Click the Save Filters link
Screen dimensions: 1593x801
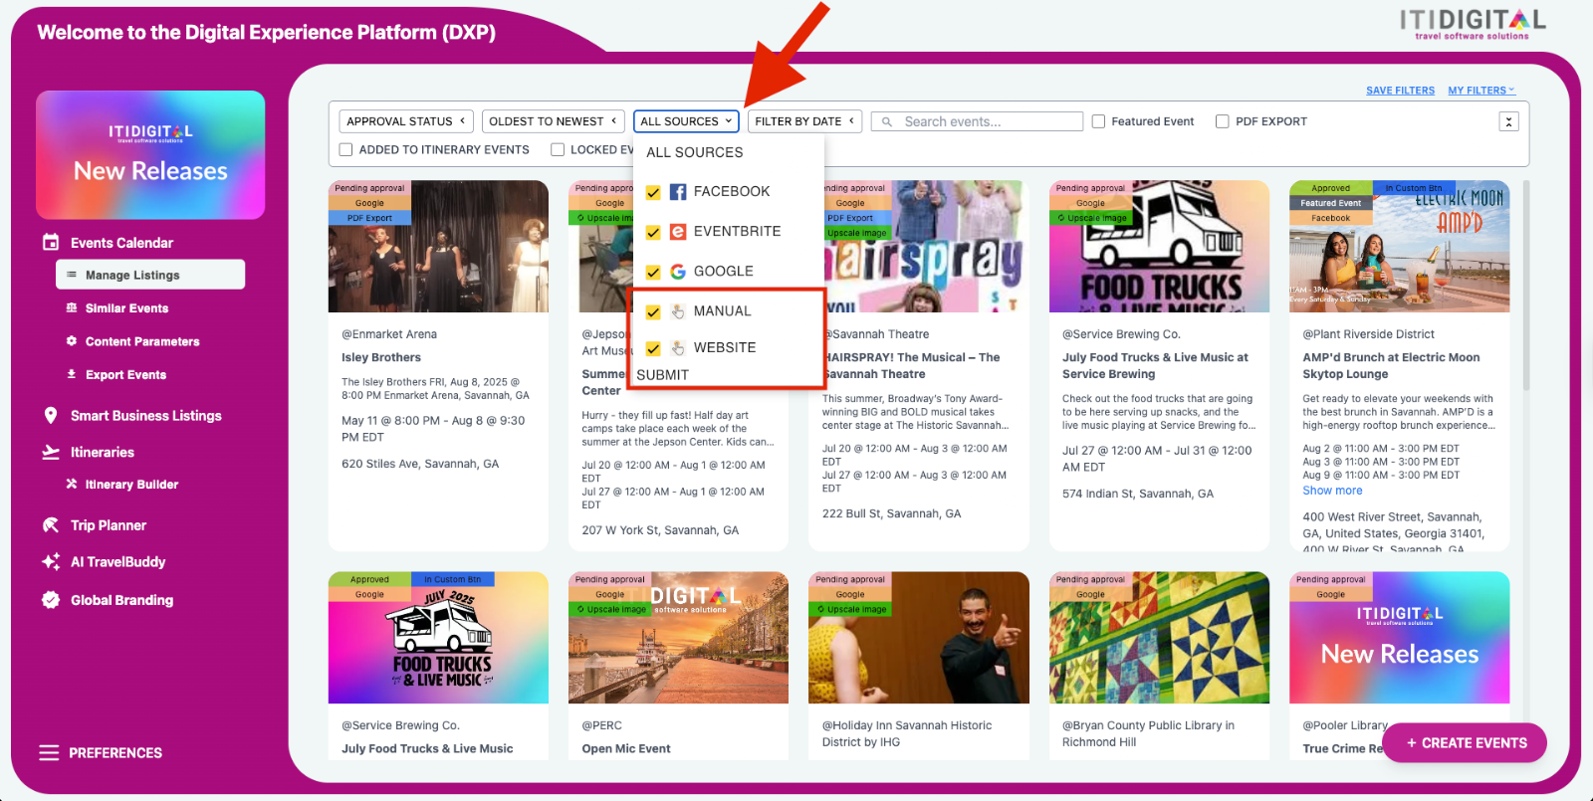[x=1400, y=91]
